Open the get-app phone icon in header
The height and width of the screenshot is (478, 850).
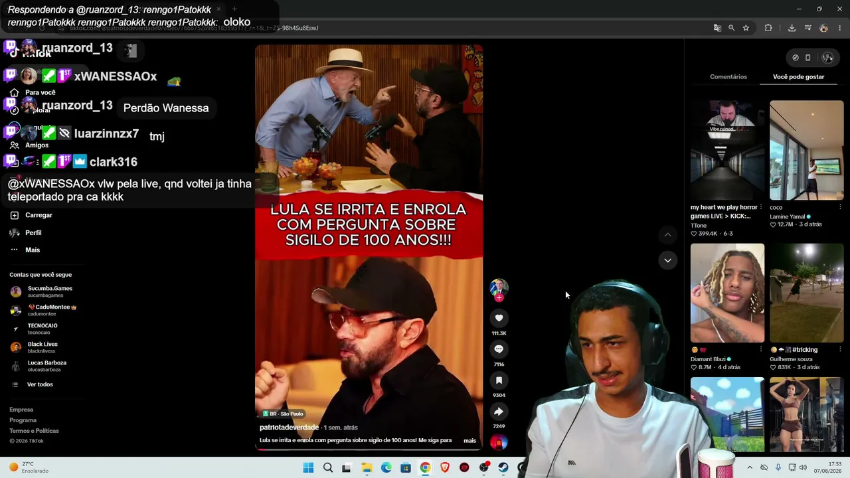click(x=808, y=58)
